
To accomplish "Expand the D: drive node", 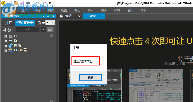I will (x=6, y=41).
